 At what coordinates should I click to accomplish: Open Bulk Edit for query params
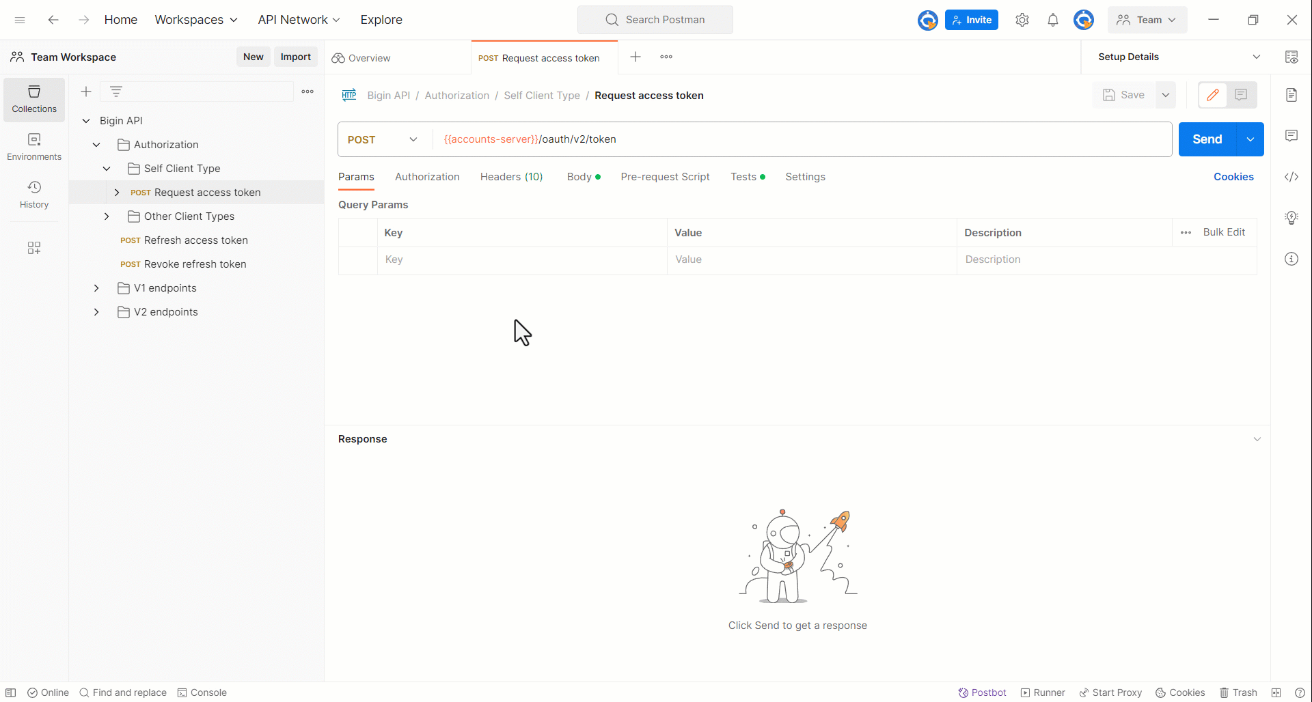point(1224,232)
